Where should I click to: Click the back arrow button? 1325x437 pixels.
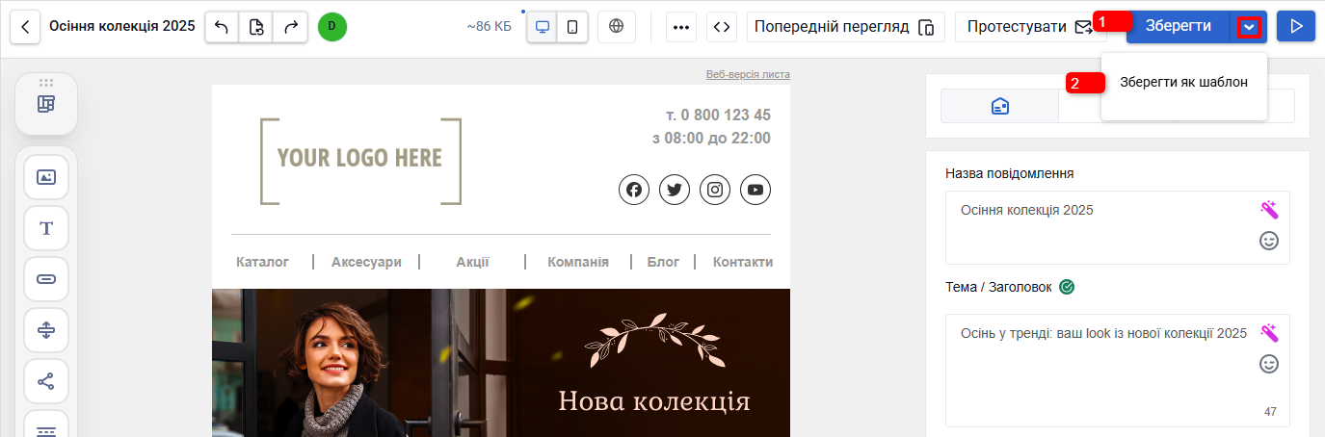25,27
